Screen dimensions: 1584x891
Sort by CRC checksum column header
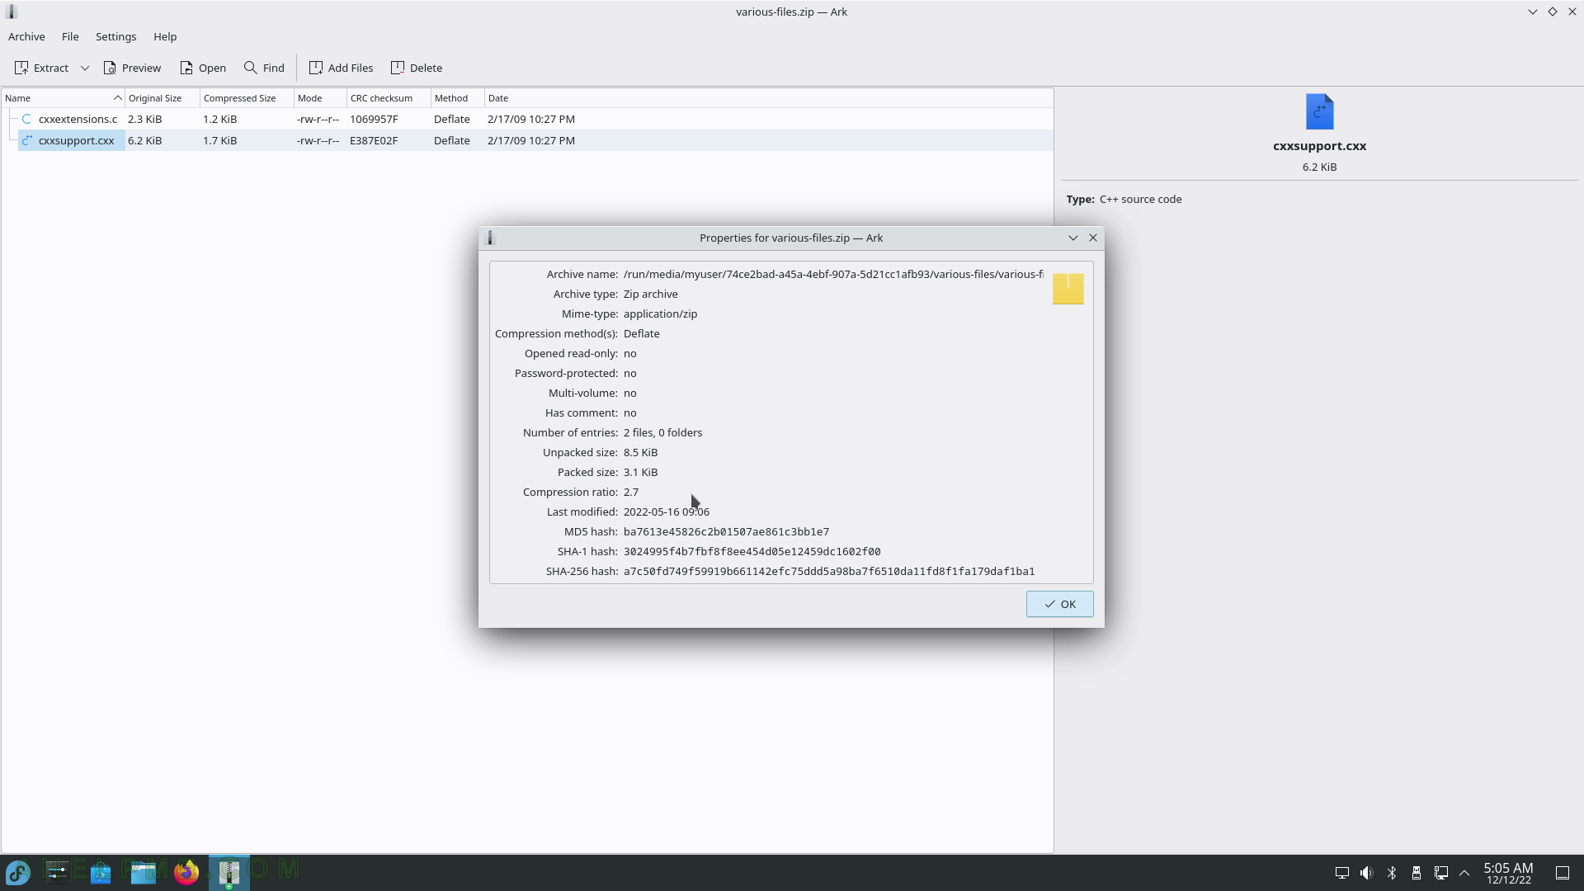389,98
